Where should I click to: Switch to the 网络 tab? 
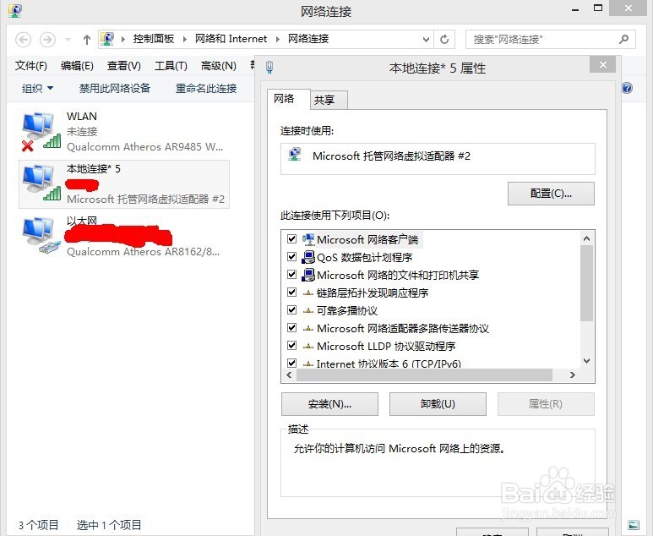[289, 99]
